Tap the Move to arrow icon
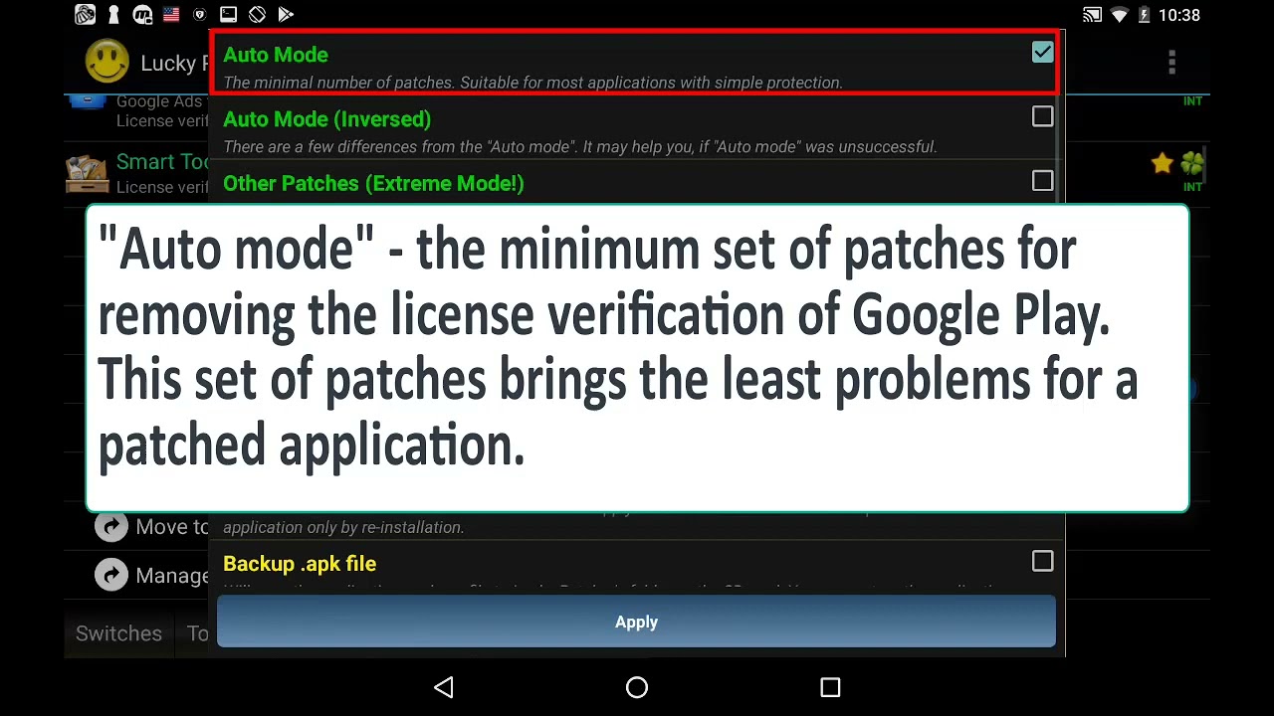The width and height of the screenshot is (1274, 716). [x=111, y=527]
